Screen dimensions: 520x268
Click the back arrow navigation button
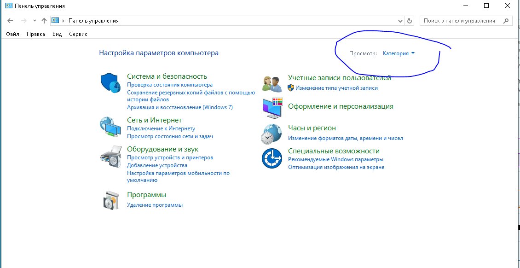click(x=10, y=21)
